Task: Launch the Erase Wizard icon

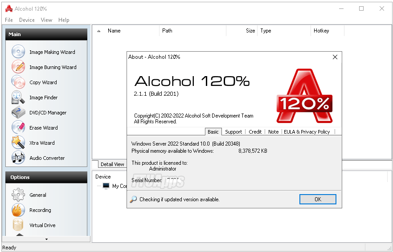Action: click(18, 128)
